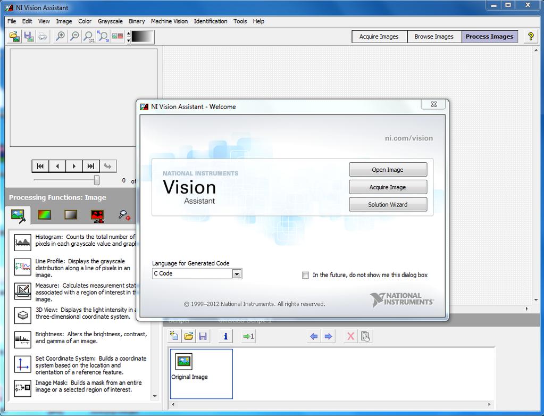Create a new script
The width and height of the screenshot is (544, 416).
tap(174, 336)
